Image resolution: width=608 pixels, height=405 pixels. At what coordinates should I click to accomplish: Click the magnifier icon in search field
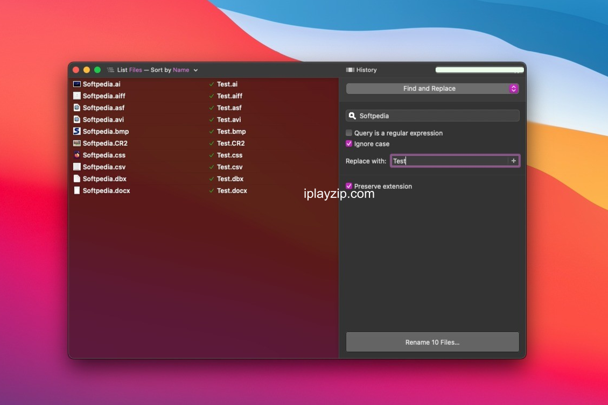[352, 116]
